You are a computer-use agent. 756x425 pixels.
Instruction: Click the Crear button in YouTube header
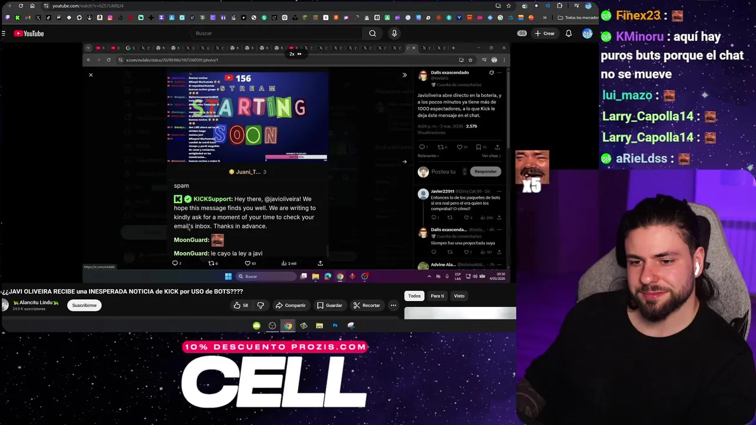coord(545,34)
